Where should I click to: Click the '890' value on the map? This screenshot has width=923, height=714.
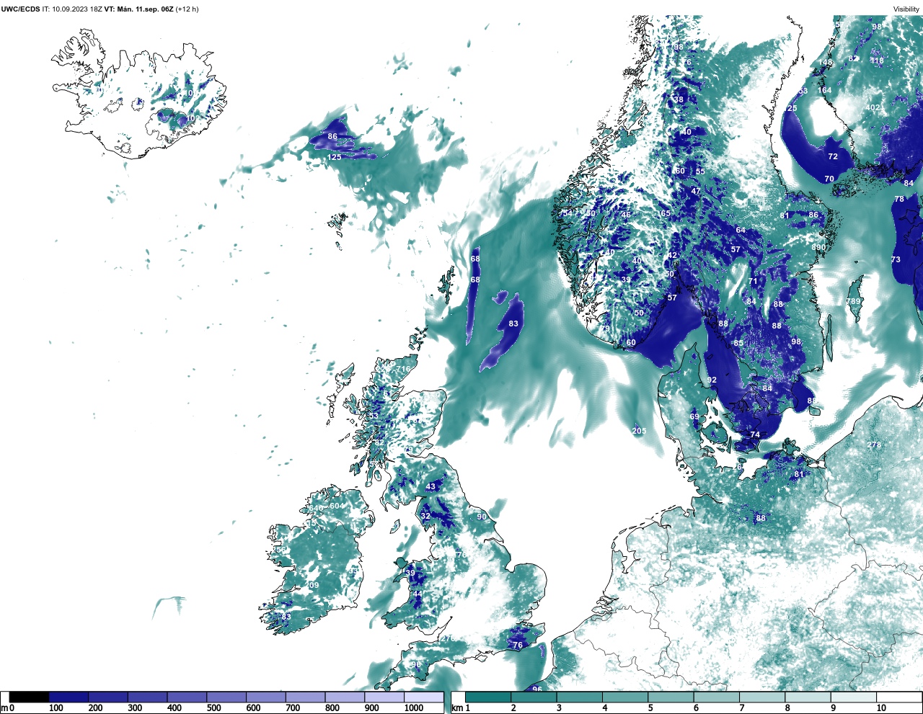coord(818,247)
